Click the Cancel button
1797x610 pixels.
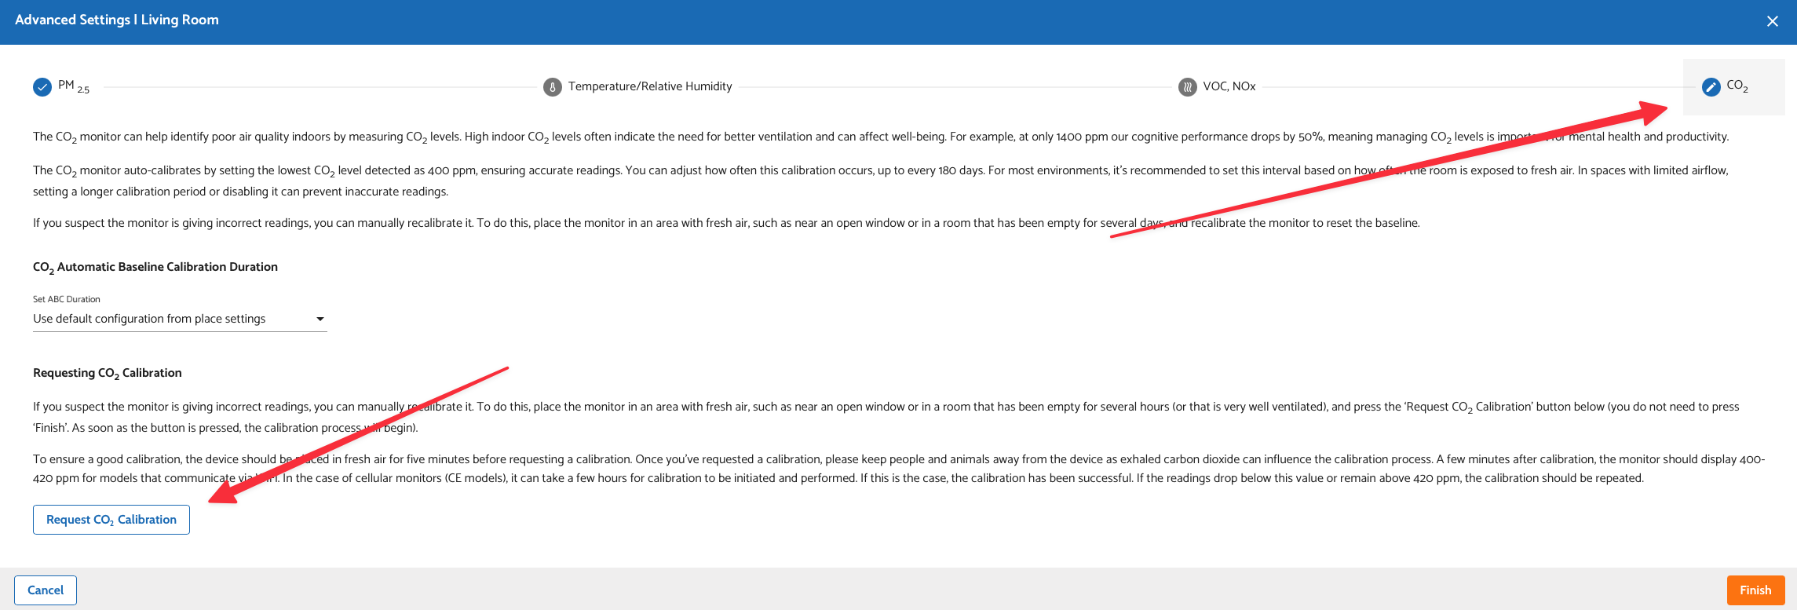(x=46, y=590)
